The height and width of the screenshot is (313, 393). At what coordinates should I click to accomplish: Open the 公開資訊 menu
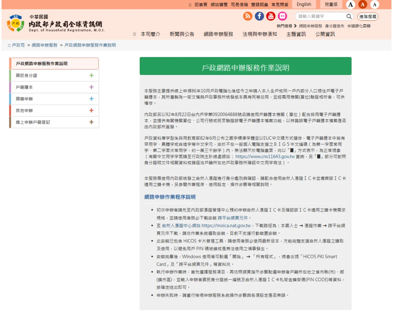[x=325, y=34]
